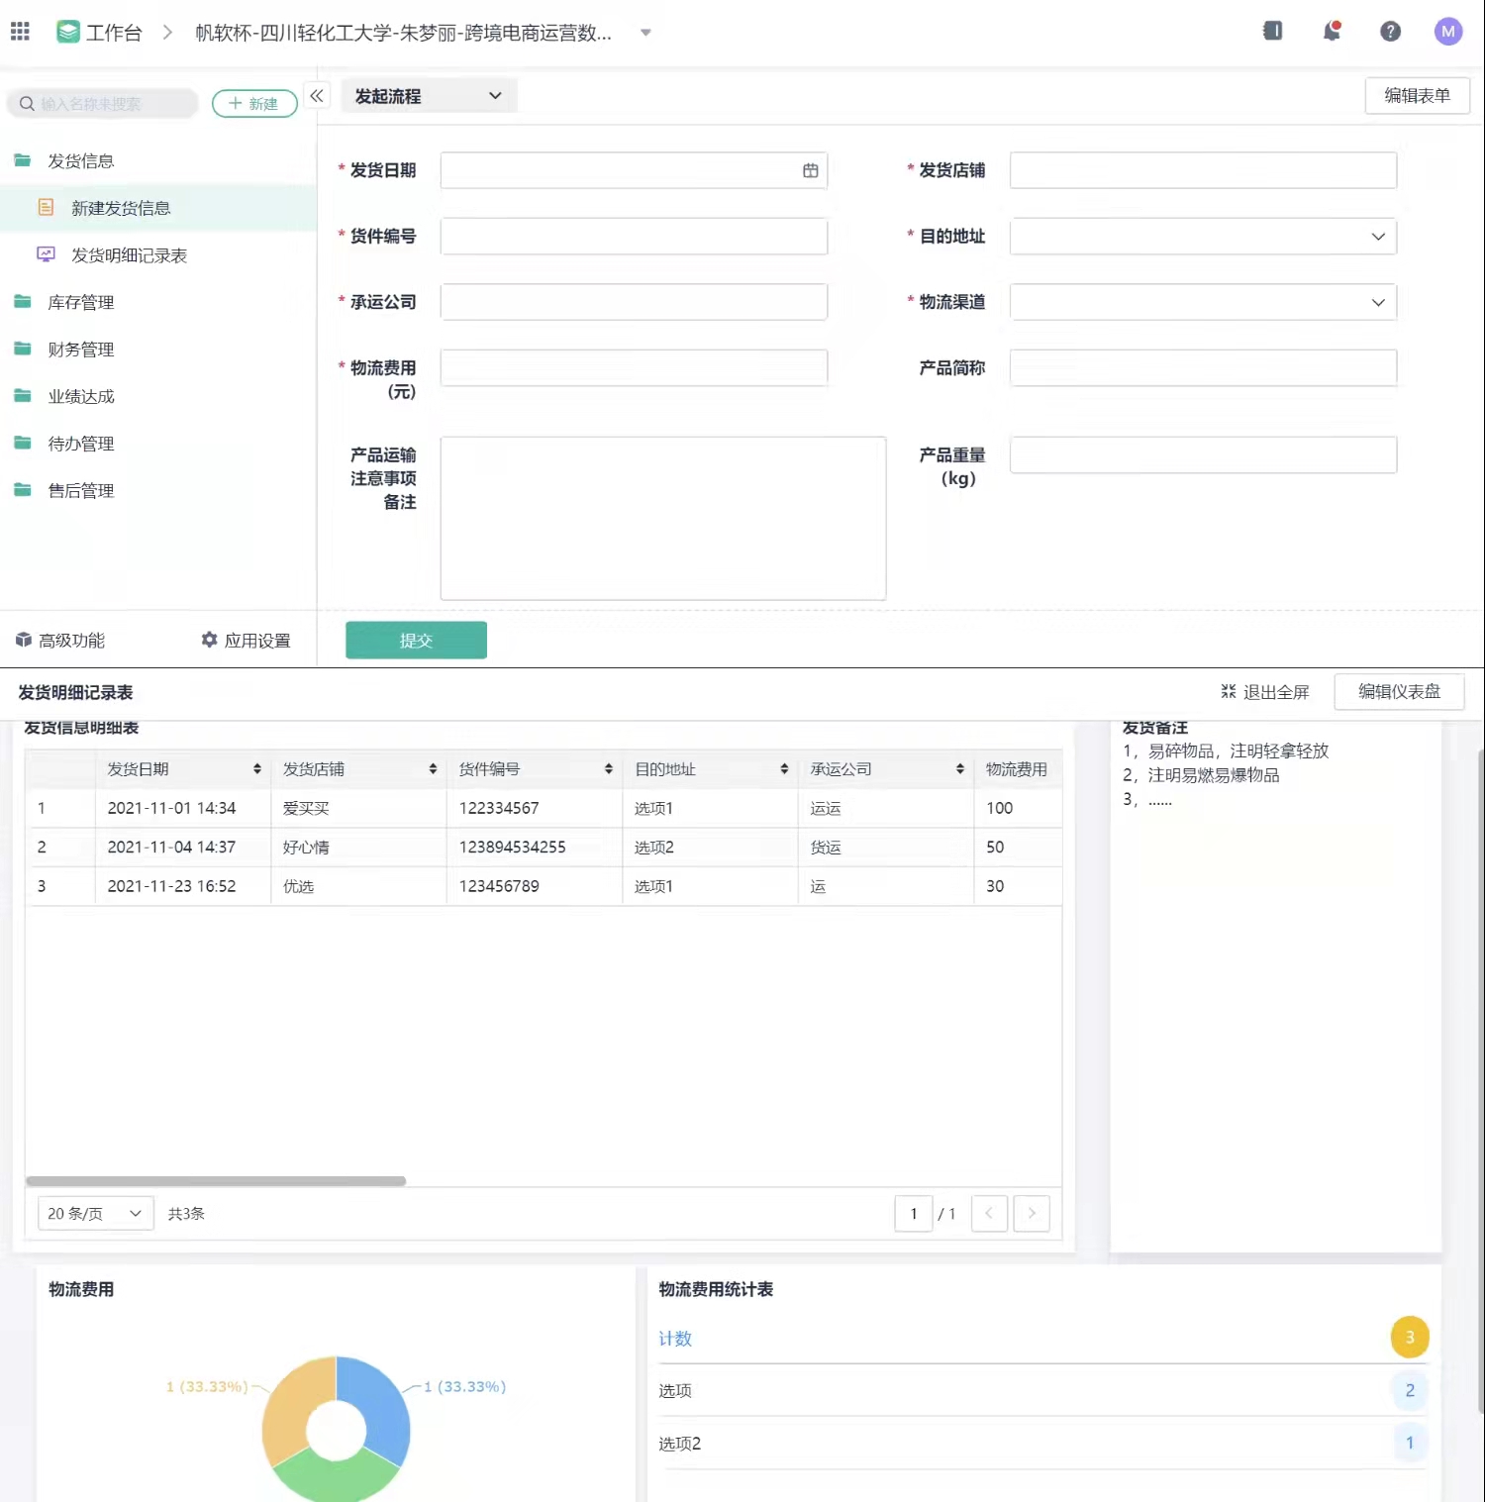Change the 20 条/页 page size

tap(95, 1214)
